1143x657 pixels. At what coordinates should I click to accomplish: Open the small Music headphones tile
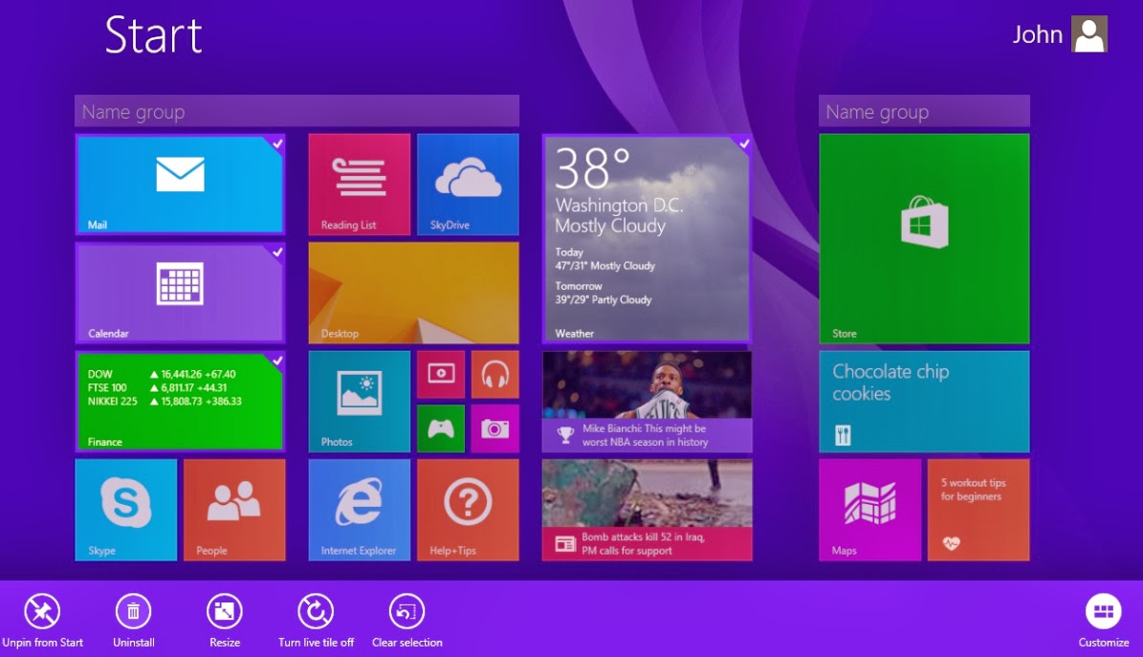click(x=495, y=374)
